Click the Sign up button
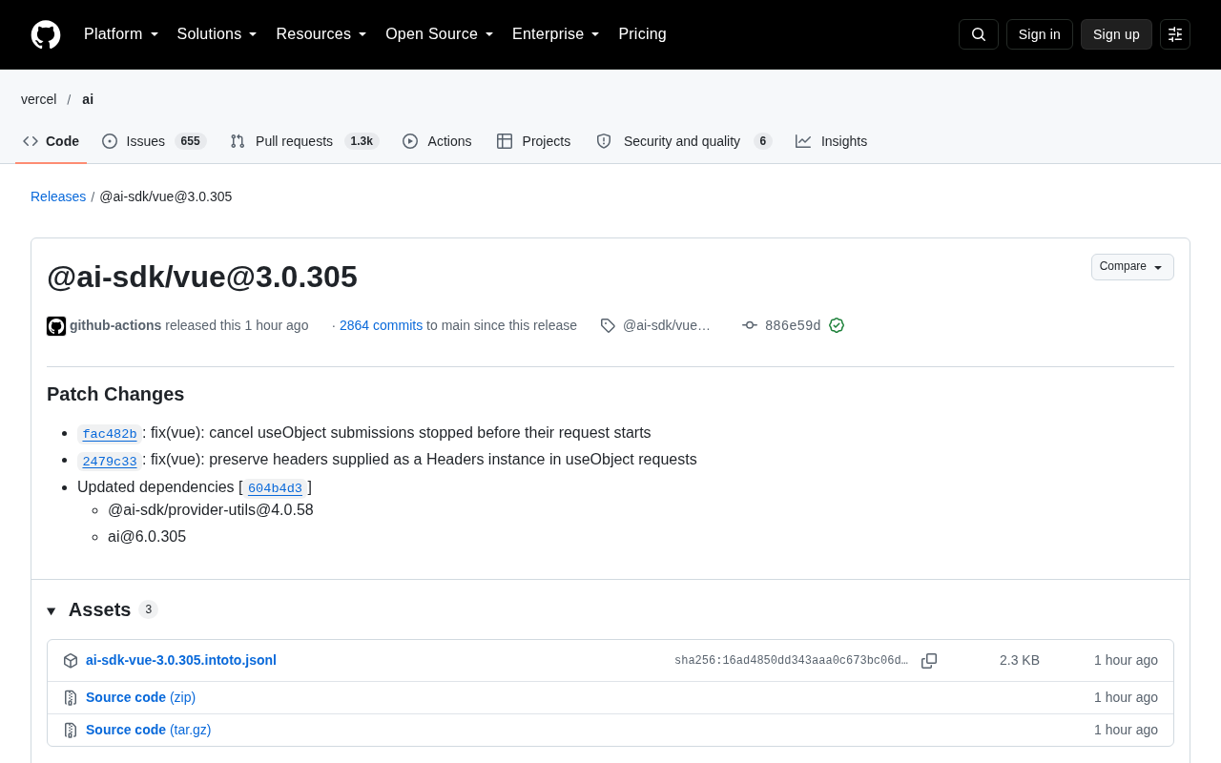Screen dimensions: 1221x763 tap(1116, 34)
